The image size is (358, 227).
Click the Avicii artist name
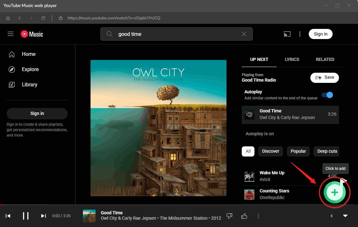tap(265, 180)
